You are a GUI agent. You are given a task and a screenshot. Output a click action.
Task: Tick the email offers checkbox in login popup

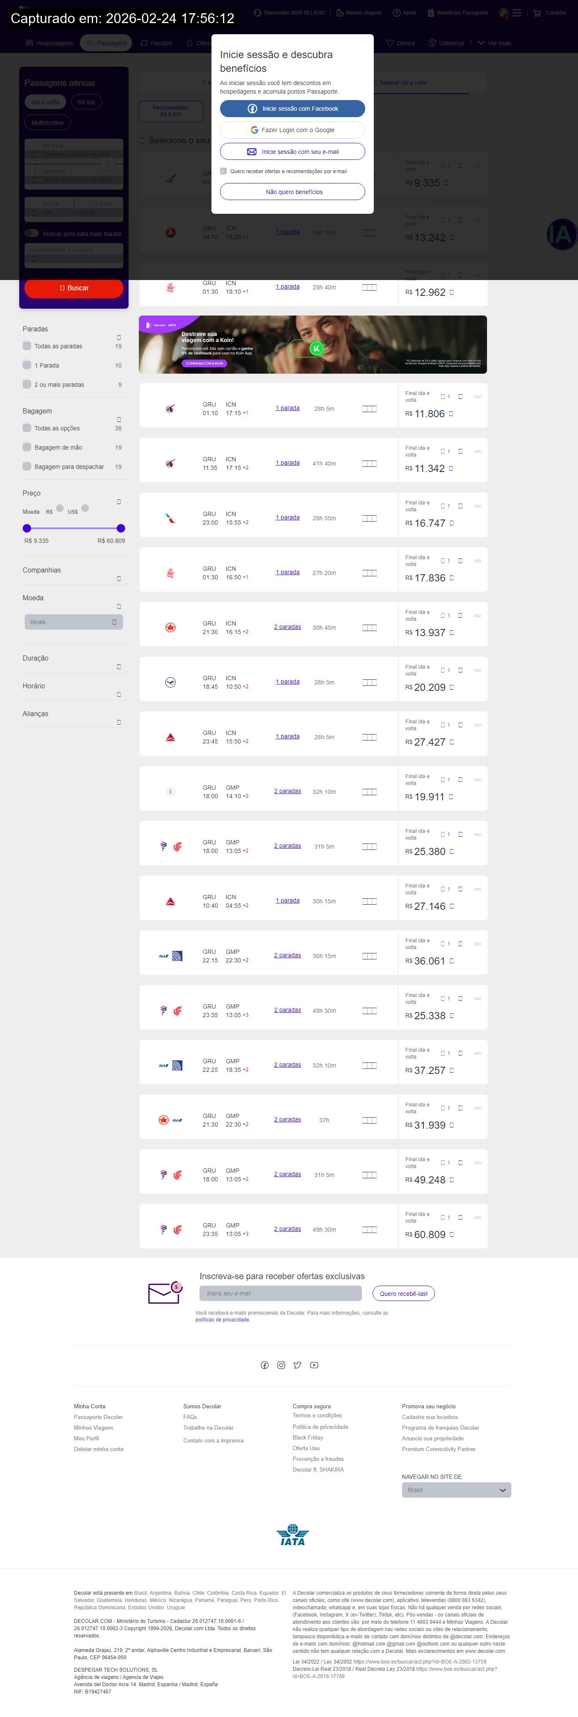(224, 171)
